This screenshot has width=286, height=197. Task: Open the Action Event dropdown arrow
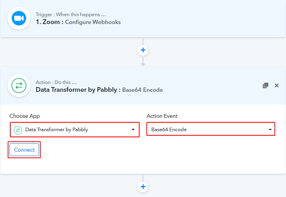click(270, 130)
